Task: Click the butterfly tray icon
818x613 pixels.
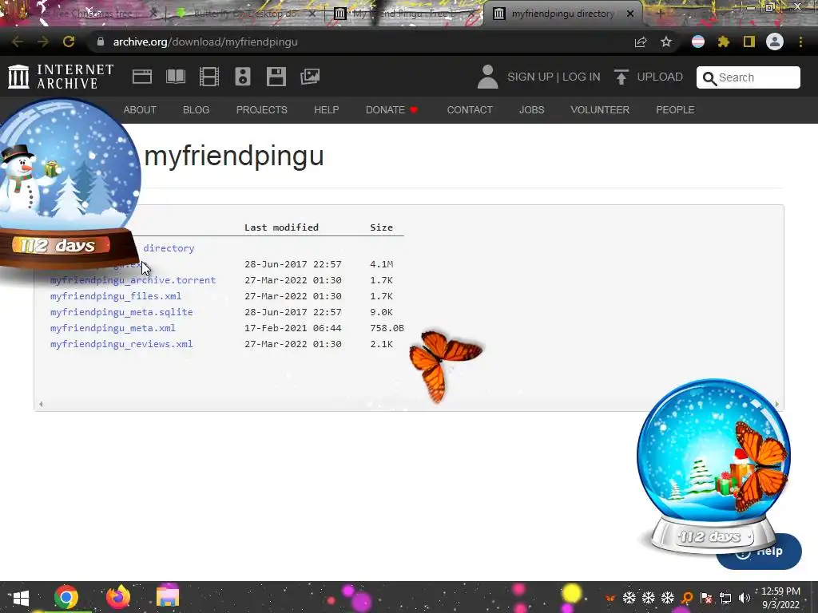Action: pos(610,598)
